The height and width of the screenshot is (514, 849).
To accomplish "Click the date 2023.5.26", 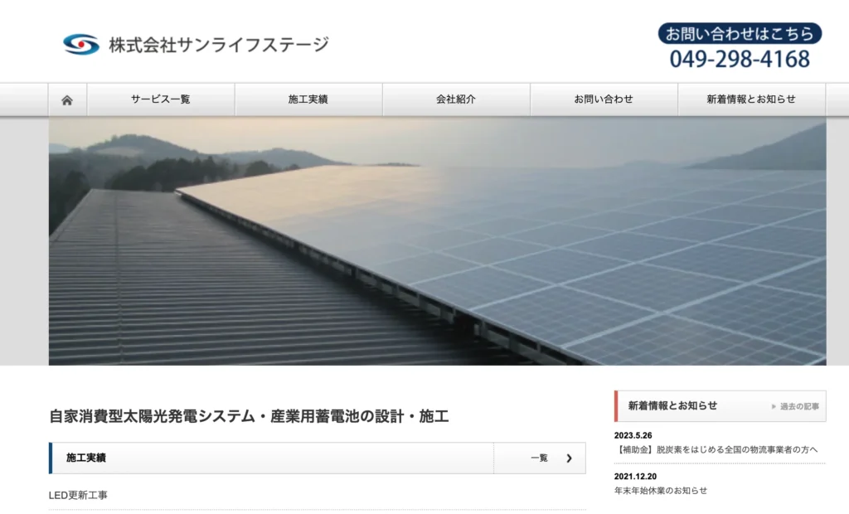I will (x=633, y=435).
